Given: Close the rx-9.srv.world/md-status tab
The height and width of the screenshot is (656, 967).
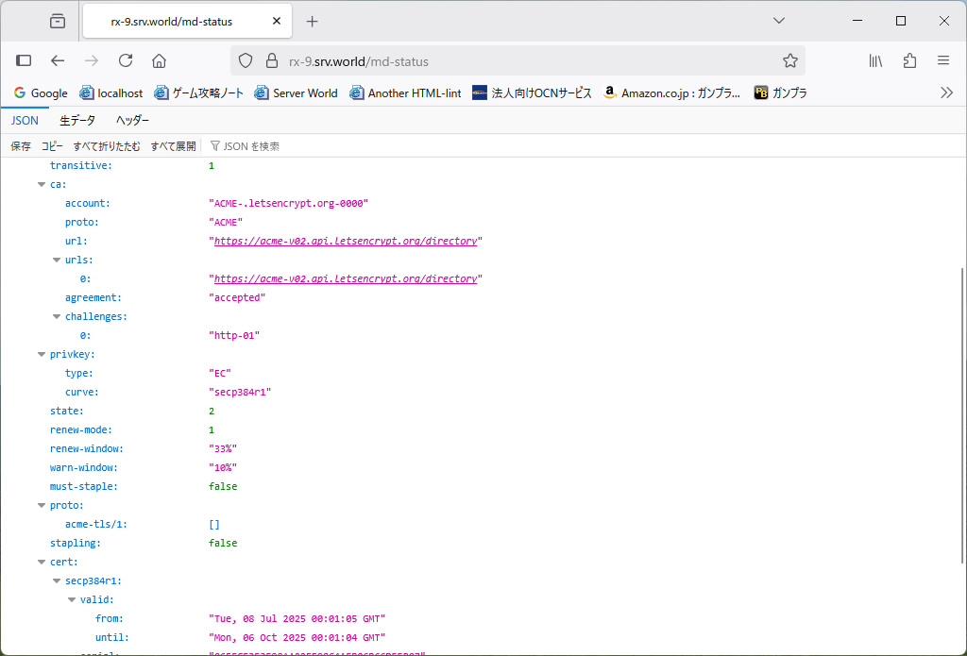Looking at the screenshot, I should [x=277, y=21].
